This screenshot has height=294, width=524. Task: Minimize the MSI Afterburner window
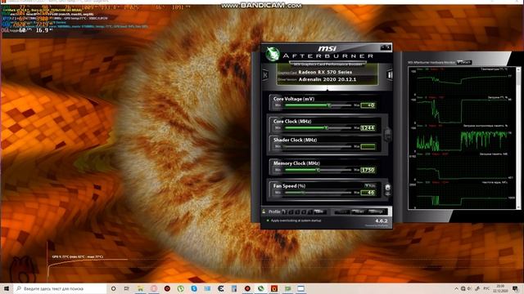coord(382,47)
